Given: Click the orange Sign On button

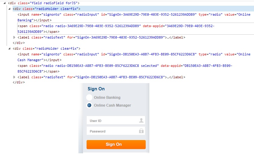Looking at the screenshot, I should [x=116, y=144].
